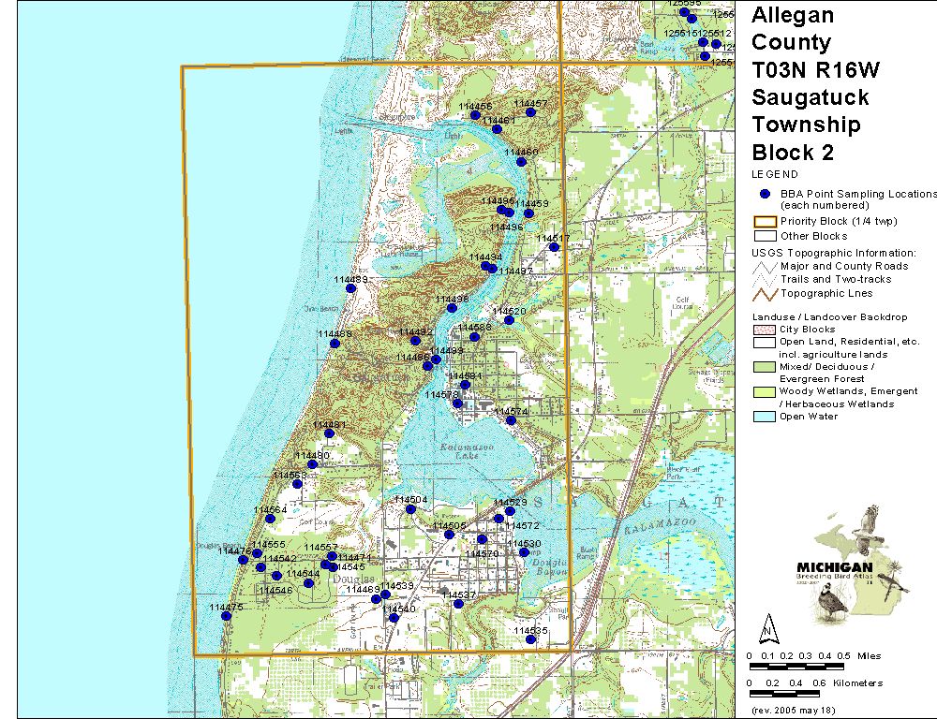
Task: Click the Topographic Lines legend symbol
Action: (x=765, y=292)
